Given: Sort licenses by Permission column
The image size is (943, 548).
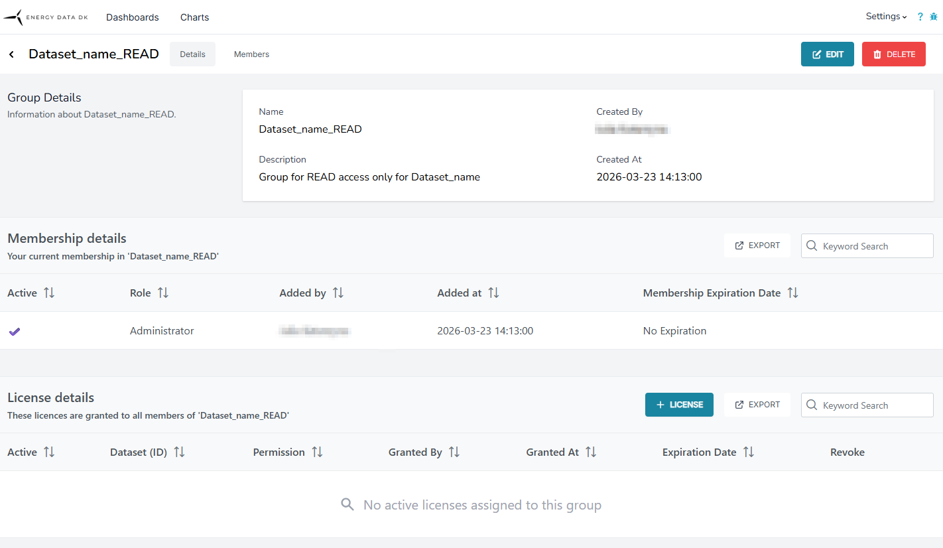Looking at the screenshot, I should [317, 452].
